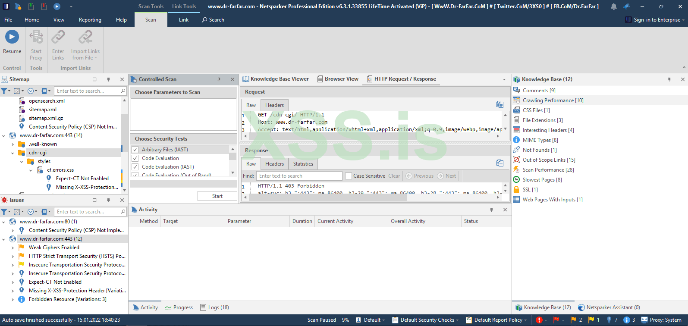Screen dimensions: 688x326
Task: Switch to the Browser View tab
Action: click(x=338, y=79)
